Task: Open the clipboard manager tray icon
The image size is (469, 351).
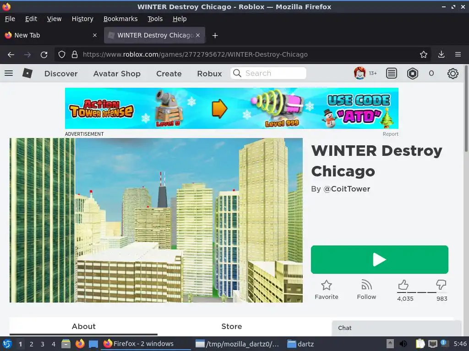Action: [x=420, y=344]
